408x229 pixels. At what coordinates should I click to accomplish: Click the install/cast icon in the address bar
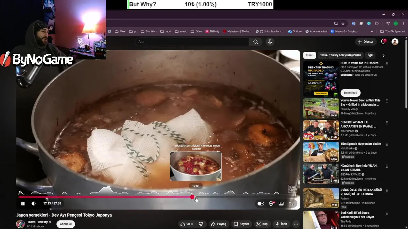coord(336,24)
